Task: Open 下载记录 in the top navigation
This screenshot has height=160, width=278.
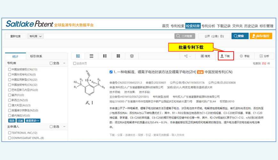Action: click(224, 26)
